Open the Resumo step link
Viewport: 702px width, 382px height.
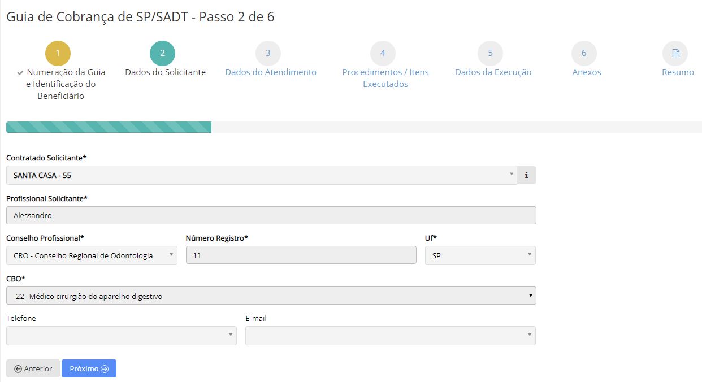(678, 72)
